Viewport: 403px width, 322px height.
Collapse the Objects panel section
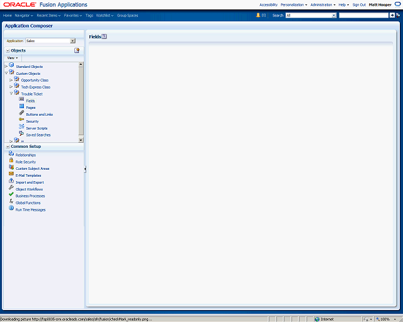[x=8, y=50]
